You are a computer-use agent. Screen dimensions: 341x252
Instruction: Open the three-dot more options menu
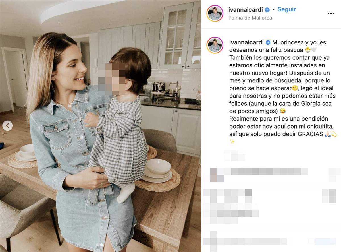[331, 13]
